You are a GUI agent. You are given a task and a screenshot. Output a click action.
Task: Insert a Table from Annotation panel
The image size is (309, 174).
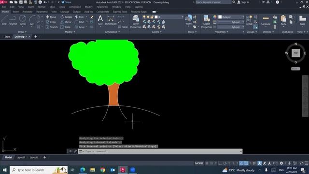[123, 27]
